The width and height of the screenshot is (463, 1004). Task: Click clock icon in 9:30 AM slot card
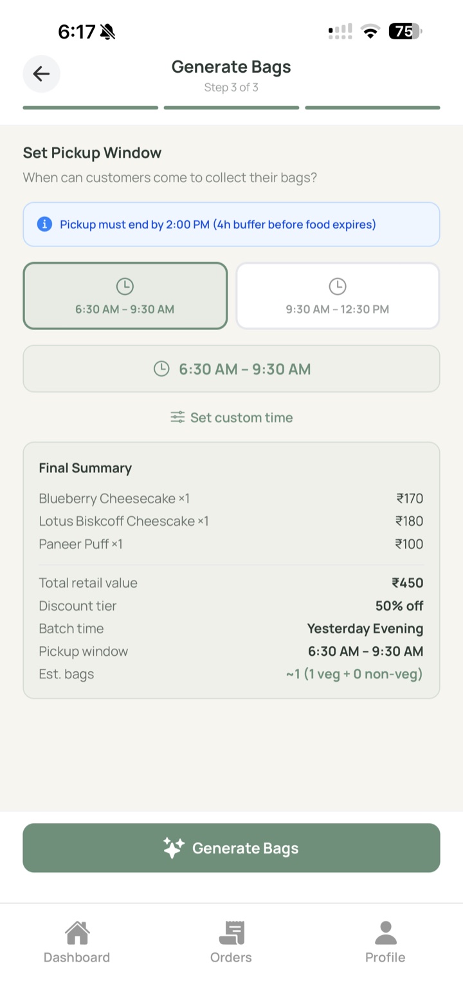pyautogui.click(x=338, y=286)
